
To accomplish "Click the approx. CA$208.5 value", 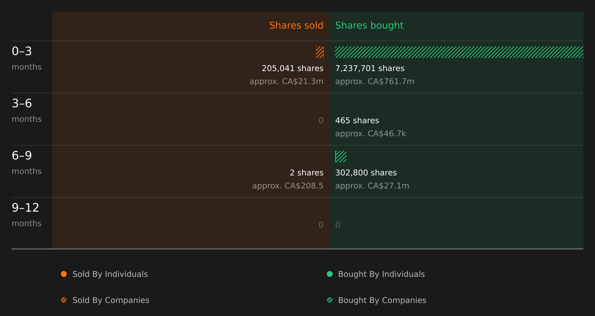I will pos(288,186).
